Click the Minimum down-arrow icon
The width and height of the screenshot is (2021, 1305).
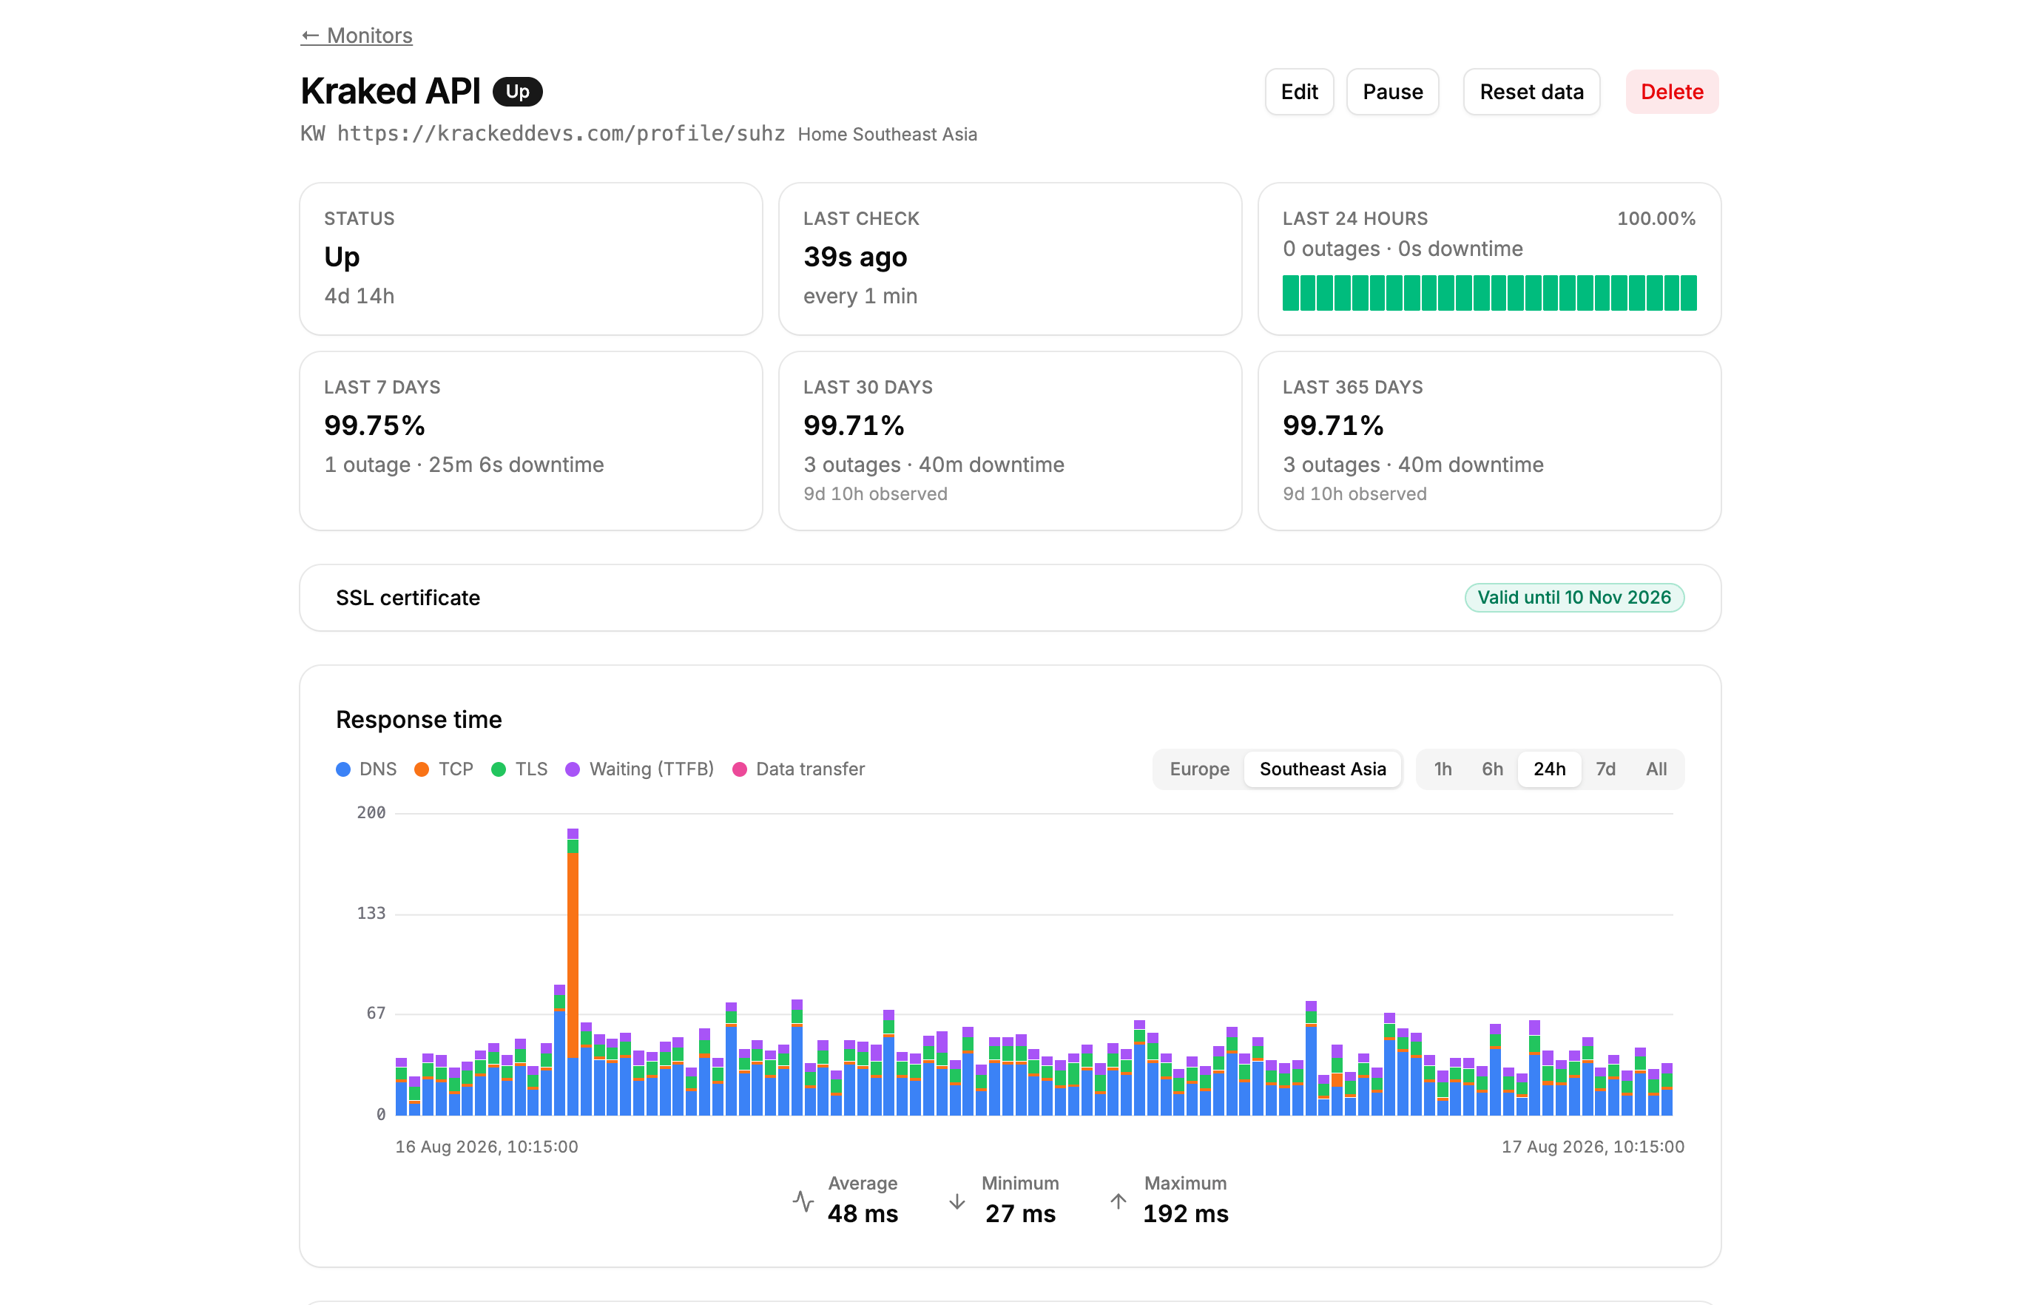[956, 1201]
